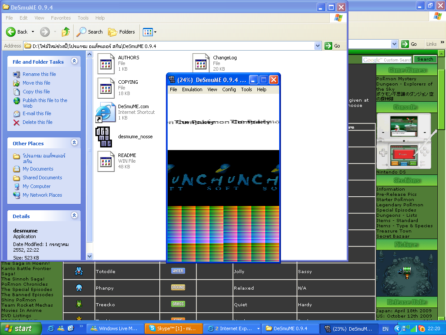The height and width of the screenshot is (335, 446).
Task: Click the Legendary Pokémon section link
Action: pyautogui.click(x=400, y=205)
